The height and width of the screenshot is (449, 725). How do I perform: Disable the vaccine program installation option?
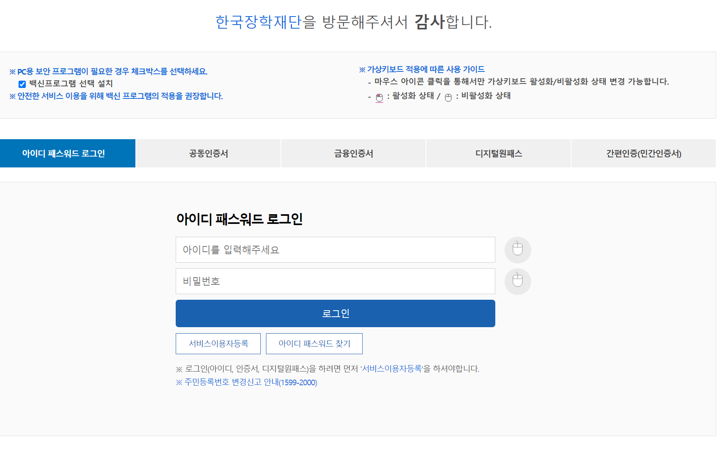22,84
